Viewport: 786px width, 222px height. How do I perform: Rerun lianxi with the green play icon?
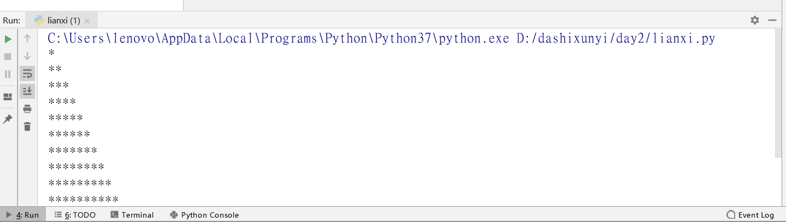click(x=8, y=39)
